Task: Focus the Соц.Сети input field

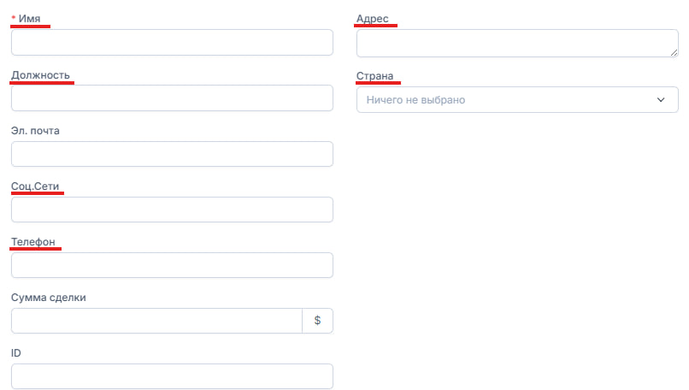Action: (172, 210)
